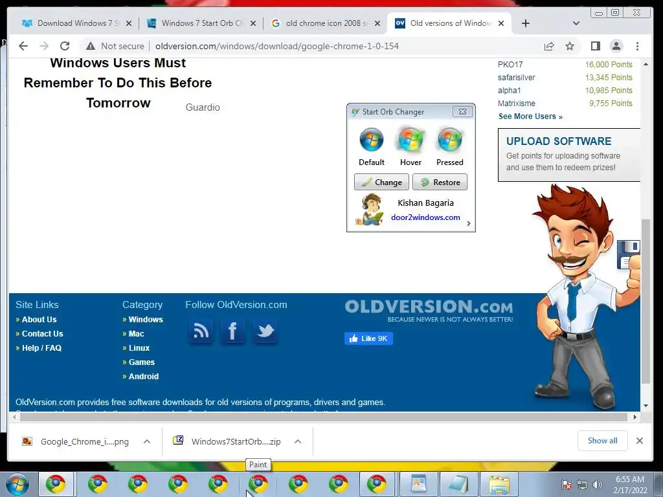Open the OldVersion RSS feed icon
The image size is (663, 497).
pyautogui.click(x=201, y=331)
